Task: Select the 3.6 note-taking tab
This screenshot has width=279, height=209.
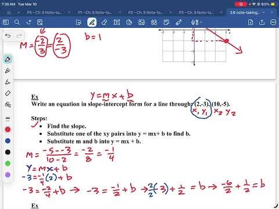Action: (x=245, y=12)
